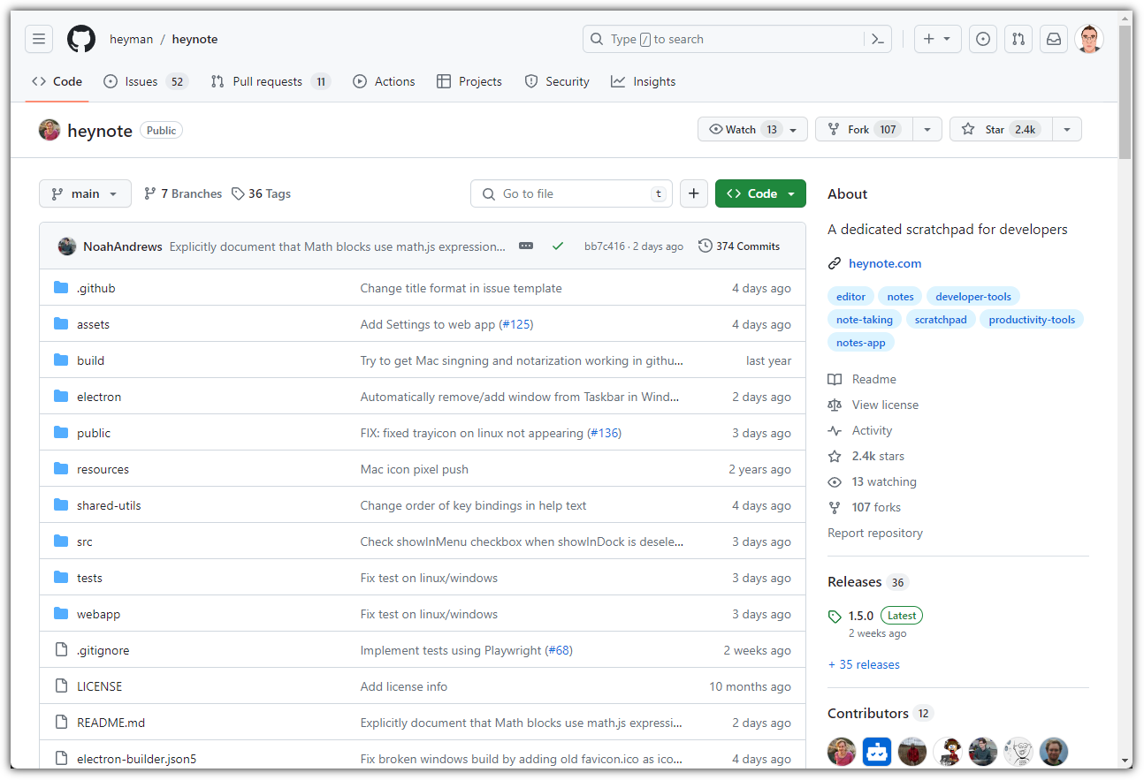Click the blue bot contributor avatar

coord(877,752)
